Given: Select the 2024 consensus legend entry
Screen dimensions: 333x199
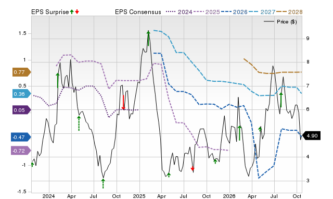Looking at the screenshot, I should pos(179,12).
